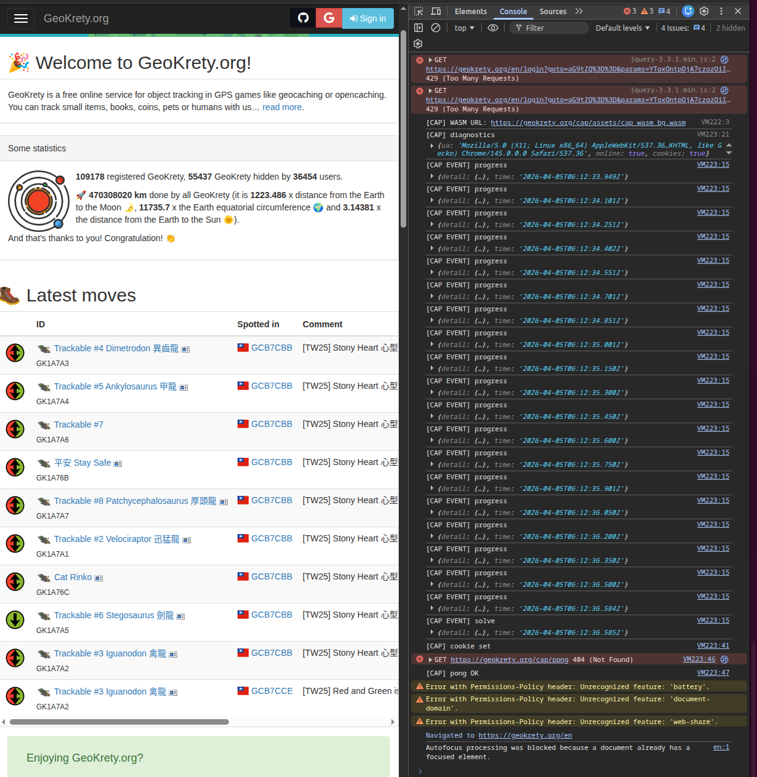Clear the console output
Screen dimensions: 757x777
(x=436, y=27)
